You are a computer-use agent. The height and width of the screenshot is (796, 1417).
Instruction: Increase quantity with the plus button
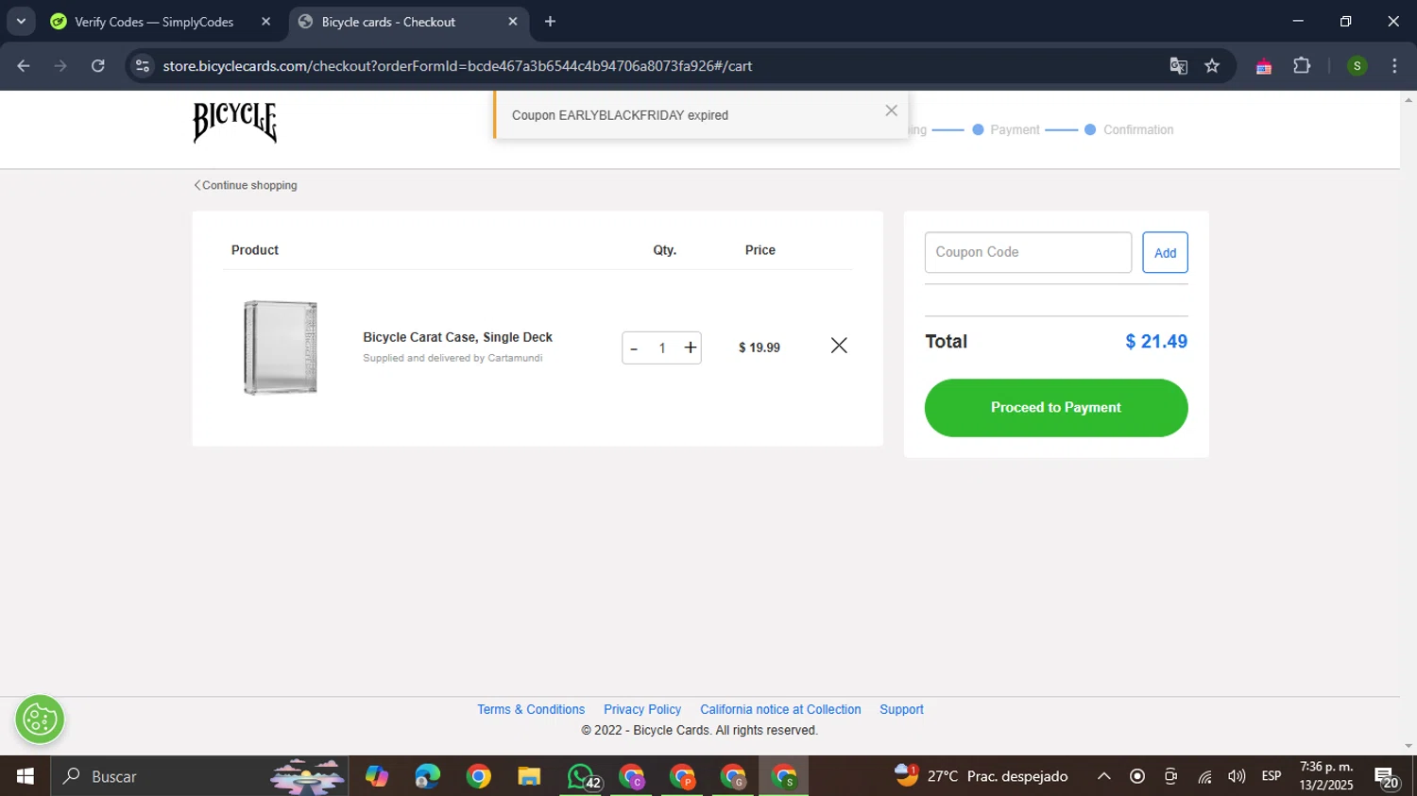[691, 347]
